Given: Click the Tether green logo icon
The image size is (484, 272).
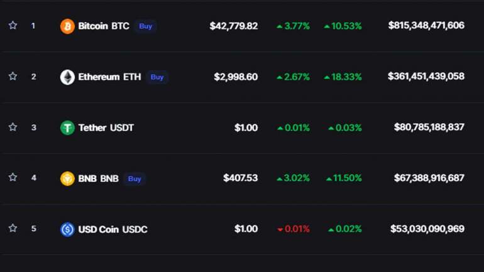Looking at the screenshot, I should pos(67,128).
